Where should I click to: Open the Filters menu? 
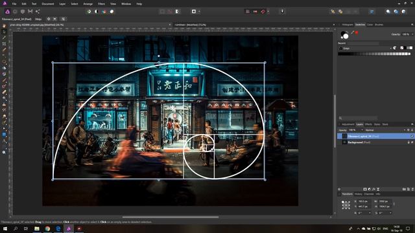click(x=101, y=4)
